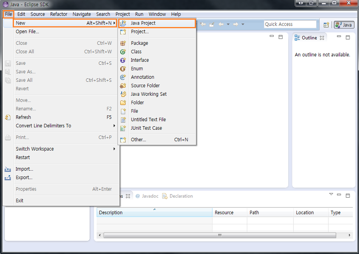Click the JUnit Test Case icon
Image resolution: width=359 pixels, height=254 pixels.
coord(123,128)
